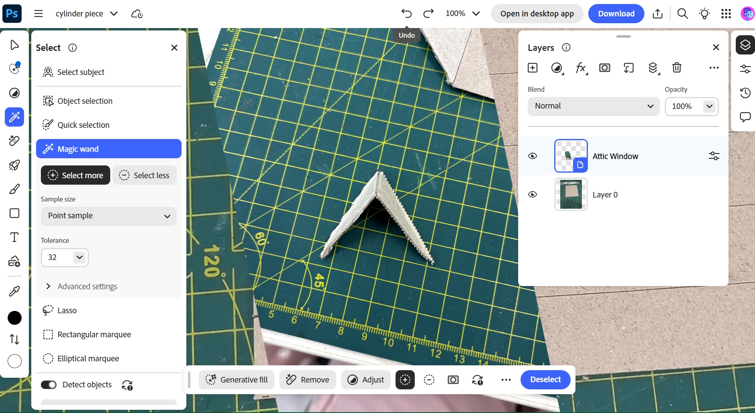Open the Comments panel icon
This screenshot has height=413, width=755.
(745, 117)
